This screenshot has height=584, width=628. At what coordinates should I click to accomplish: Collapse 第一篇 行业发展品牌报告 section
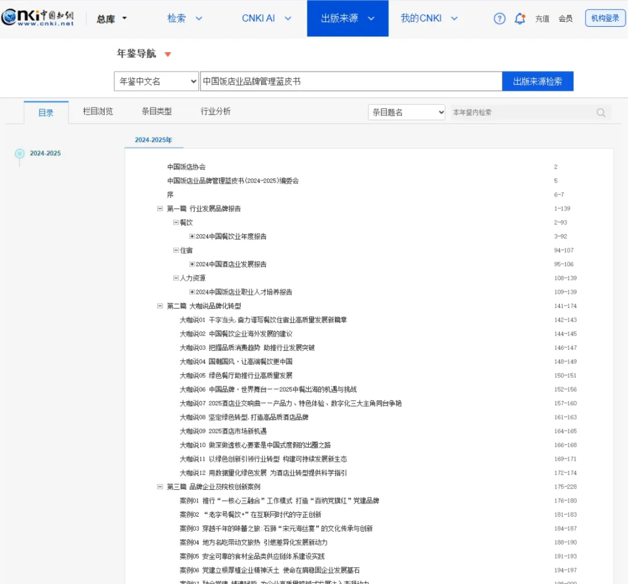pos(160,208)
